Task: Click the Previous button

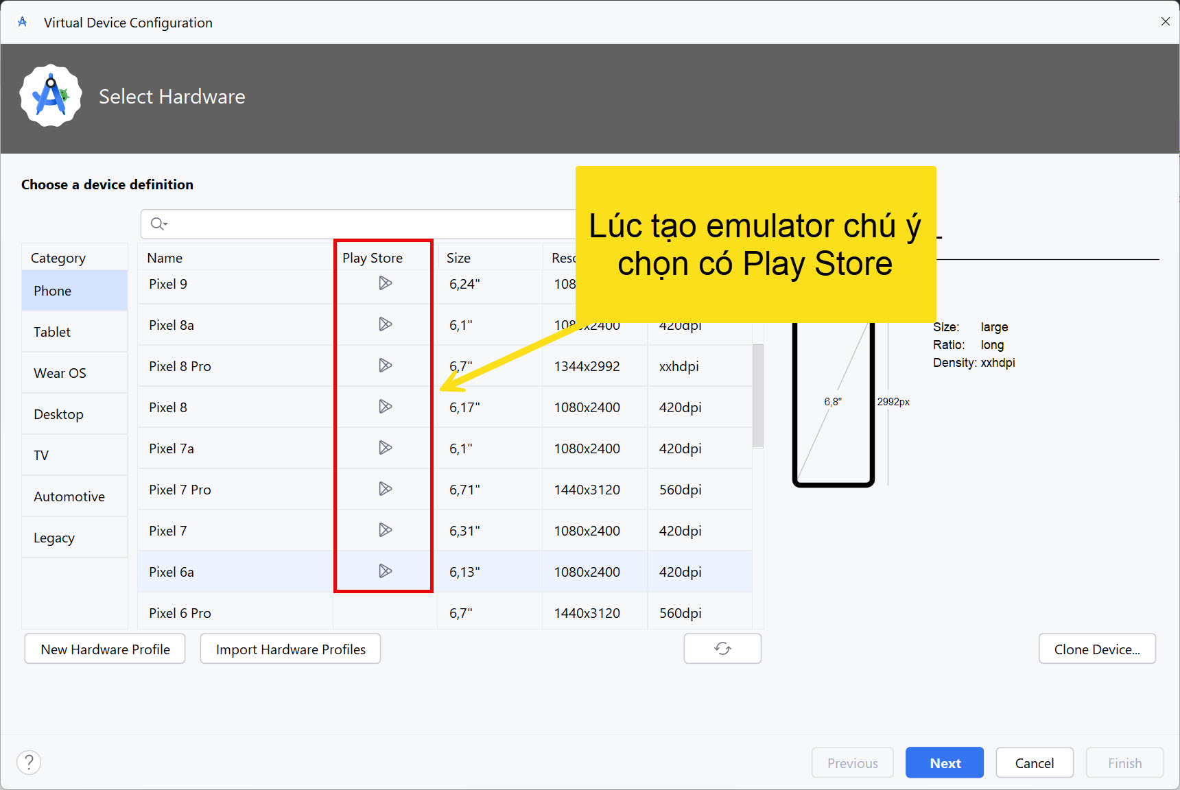Action: click(853, 763)
